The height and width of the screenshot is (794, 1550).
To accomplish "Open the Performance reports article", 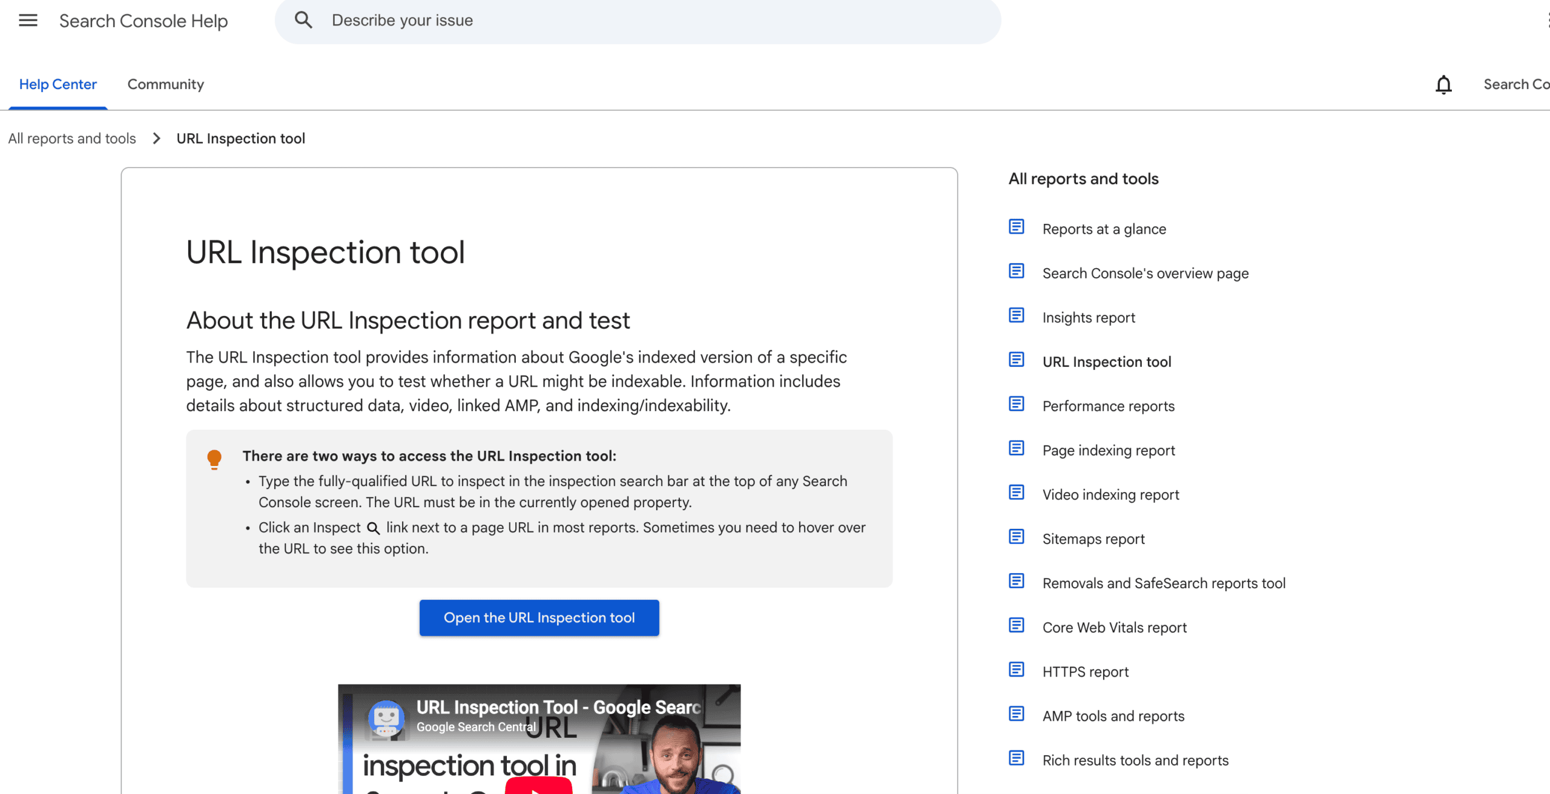I will click(1108, 405).
